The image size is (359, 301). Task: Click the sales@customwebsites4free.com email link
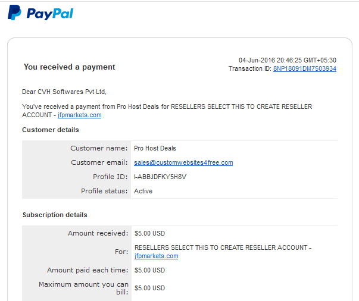click(183, 162)
